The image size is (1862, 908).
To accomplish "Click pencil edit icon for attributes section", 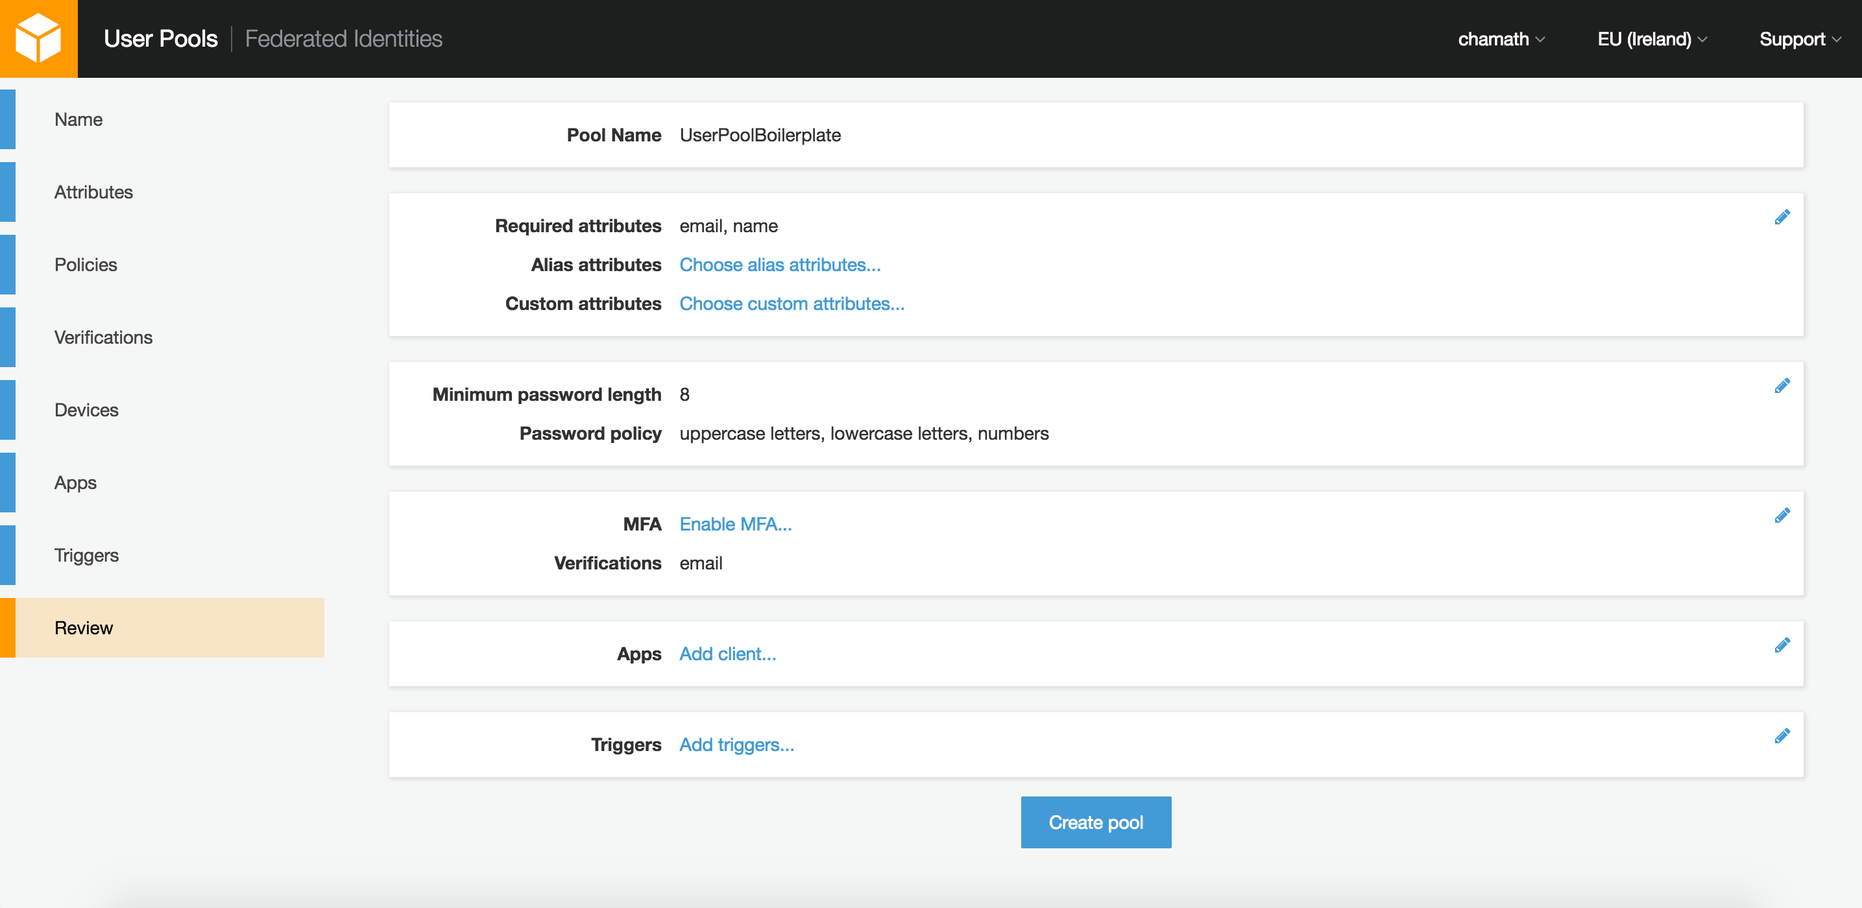I will click(1782, 217).
